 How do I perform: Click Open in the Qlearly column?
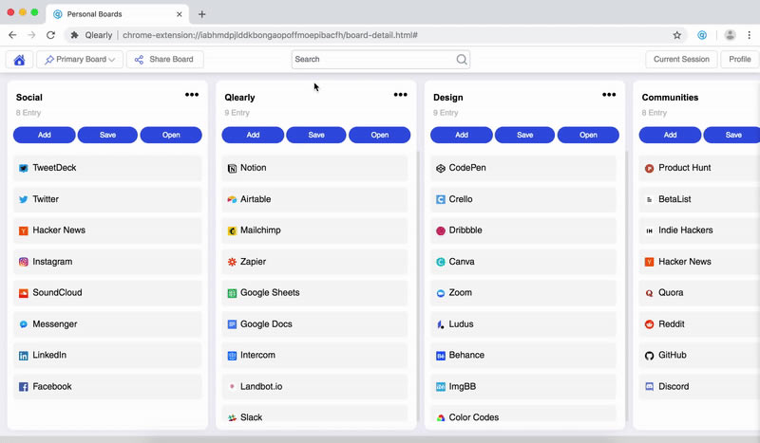379,135
